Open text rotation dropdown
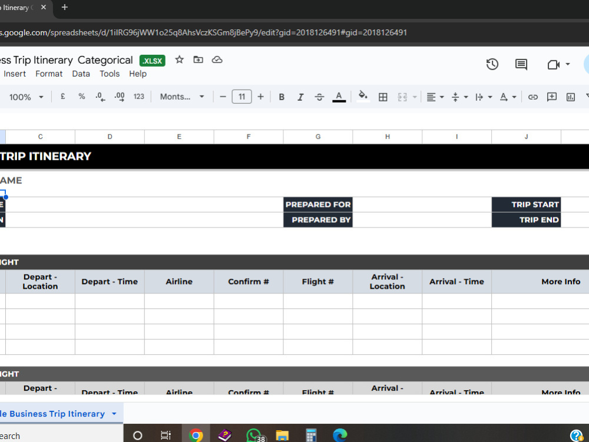 (508, 97)
